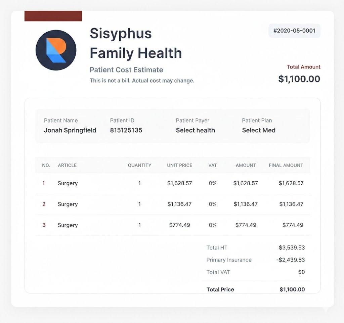Viewport: 344px width, 323px height.
Task: Click patient name Jonah Springfield
Action: click(70, 130)
